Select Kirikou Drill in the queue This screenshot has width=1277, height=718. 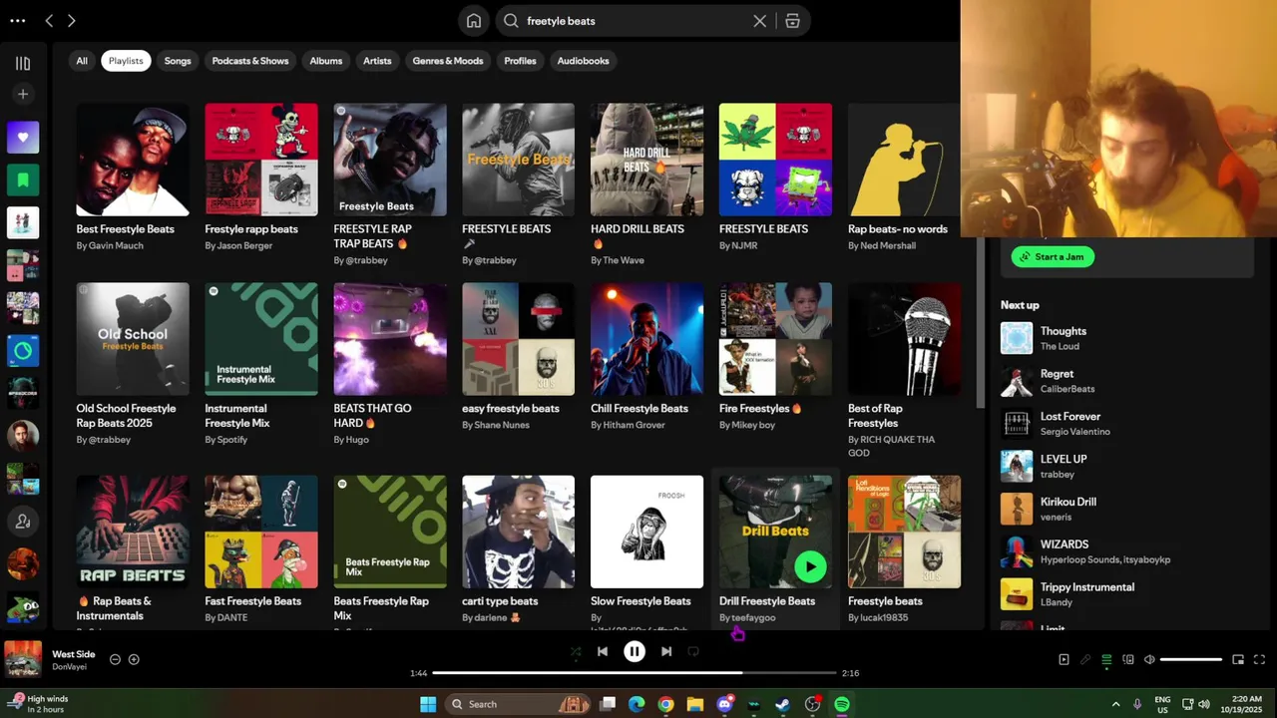[x=1126, y=509]
